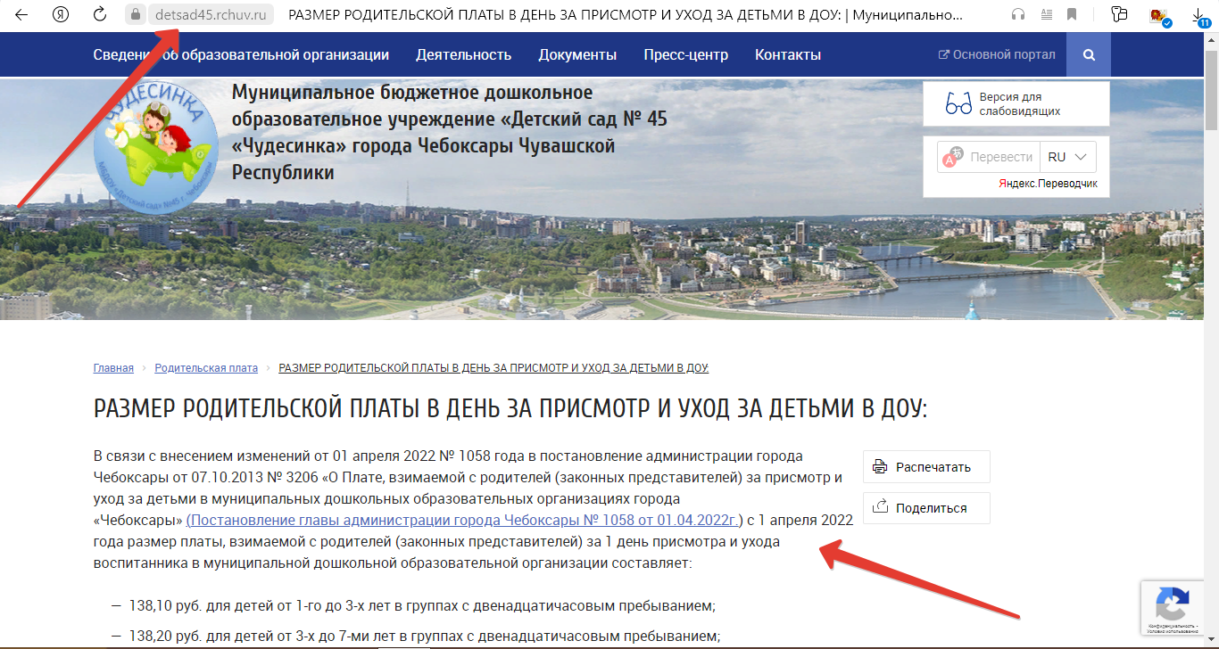Click the browser profile avatar
Viewport: 1219px width, 649px height.
[x=1160, y=14]
